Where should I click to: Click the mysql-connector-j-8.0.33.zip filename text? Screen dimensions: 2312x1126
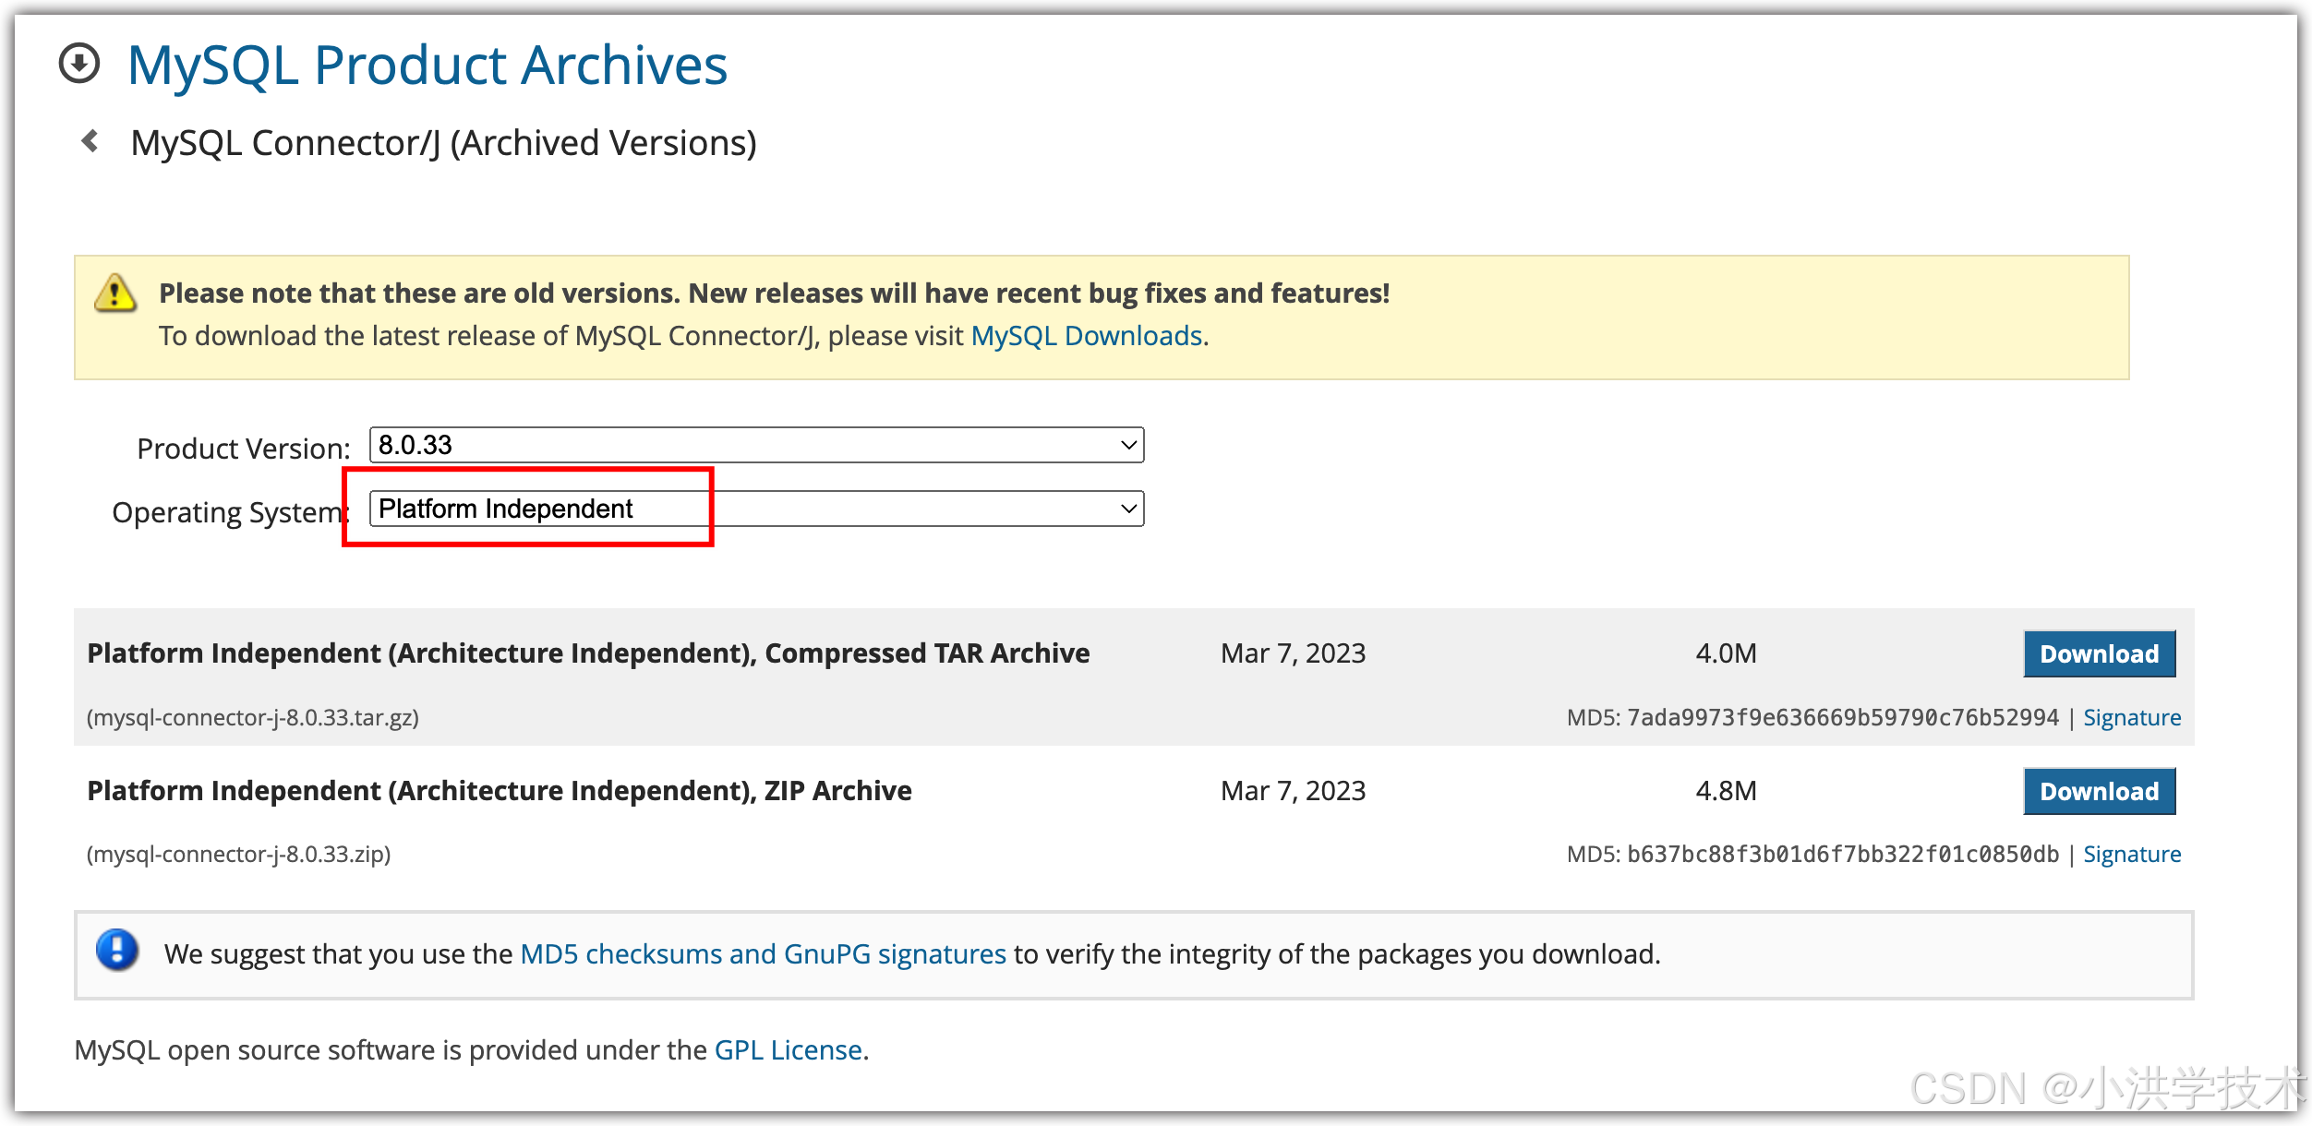point(238,854)
